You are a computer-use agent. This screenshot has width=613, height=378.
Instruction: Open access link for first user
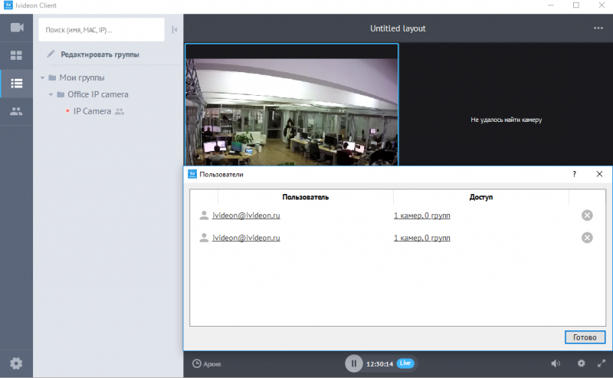[421, 215]
